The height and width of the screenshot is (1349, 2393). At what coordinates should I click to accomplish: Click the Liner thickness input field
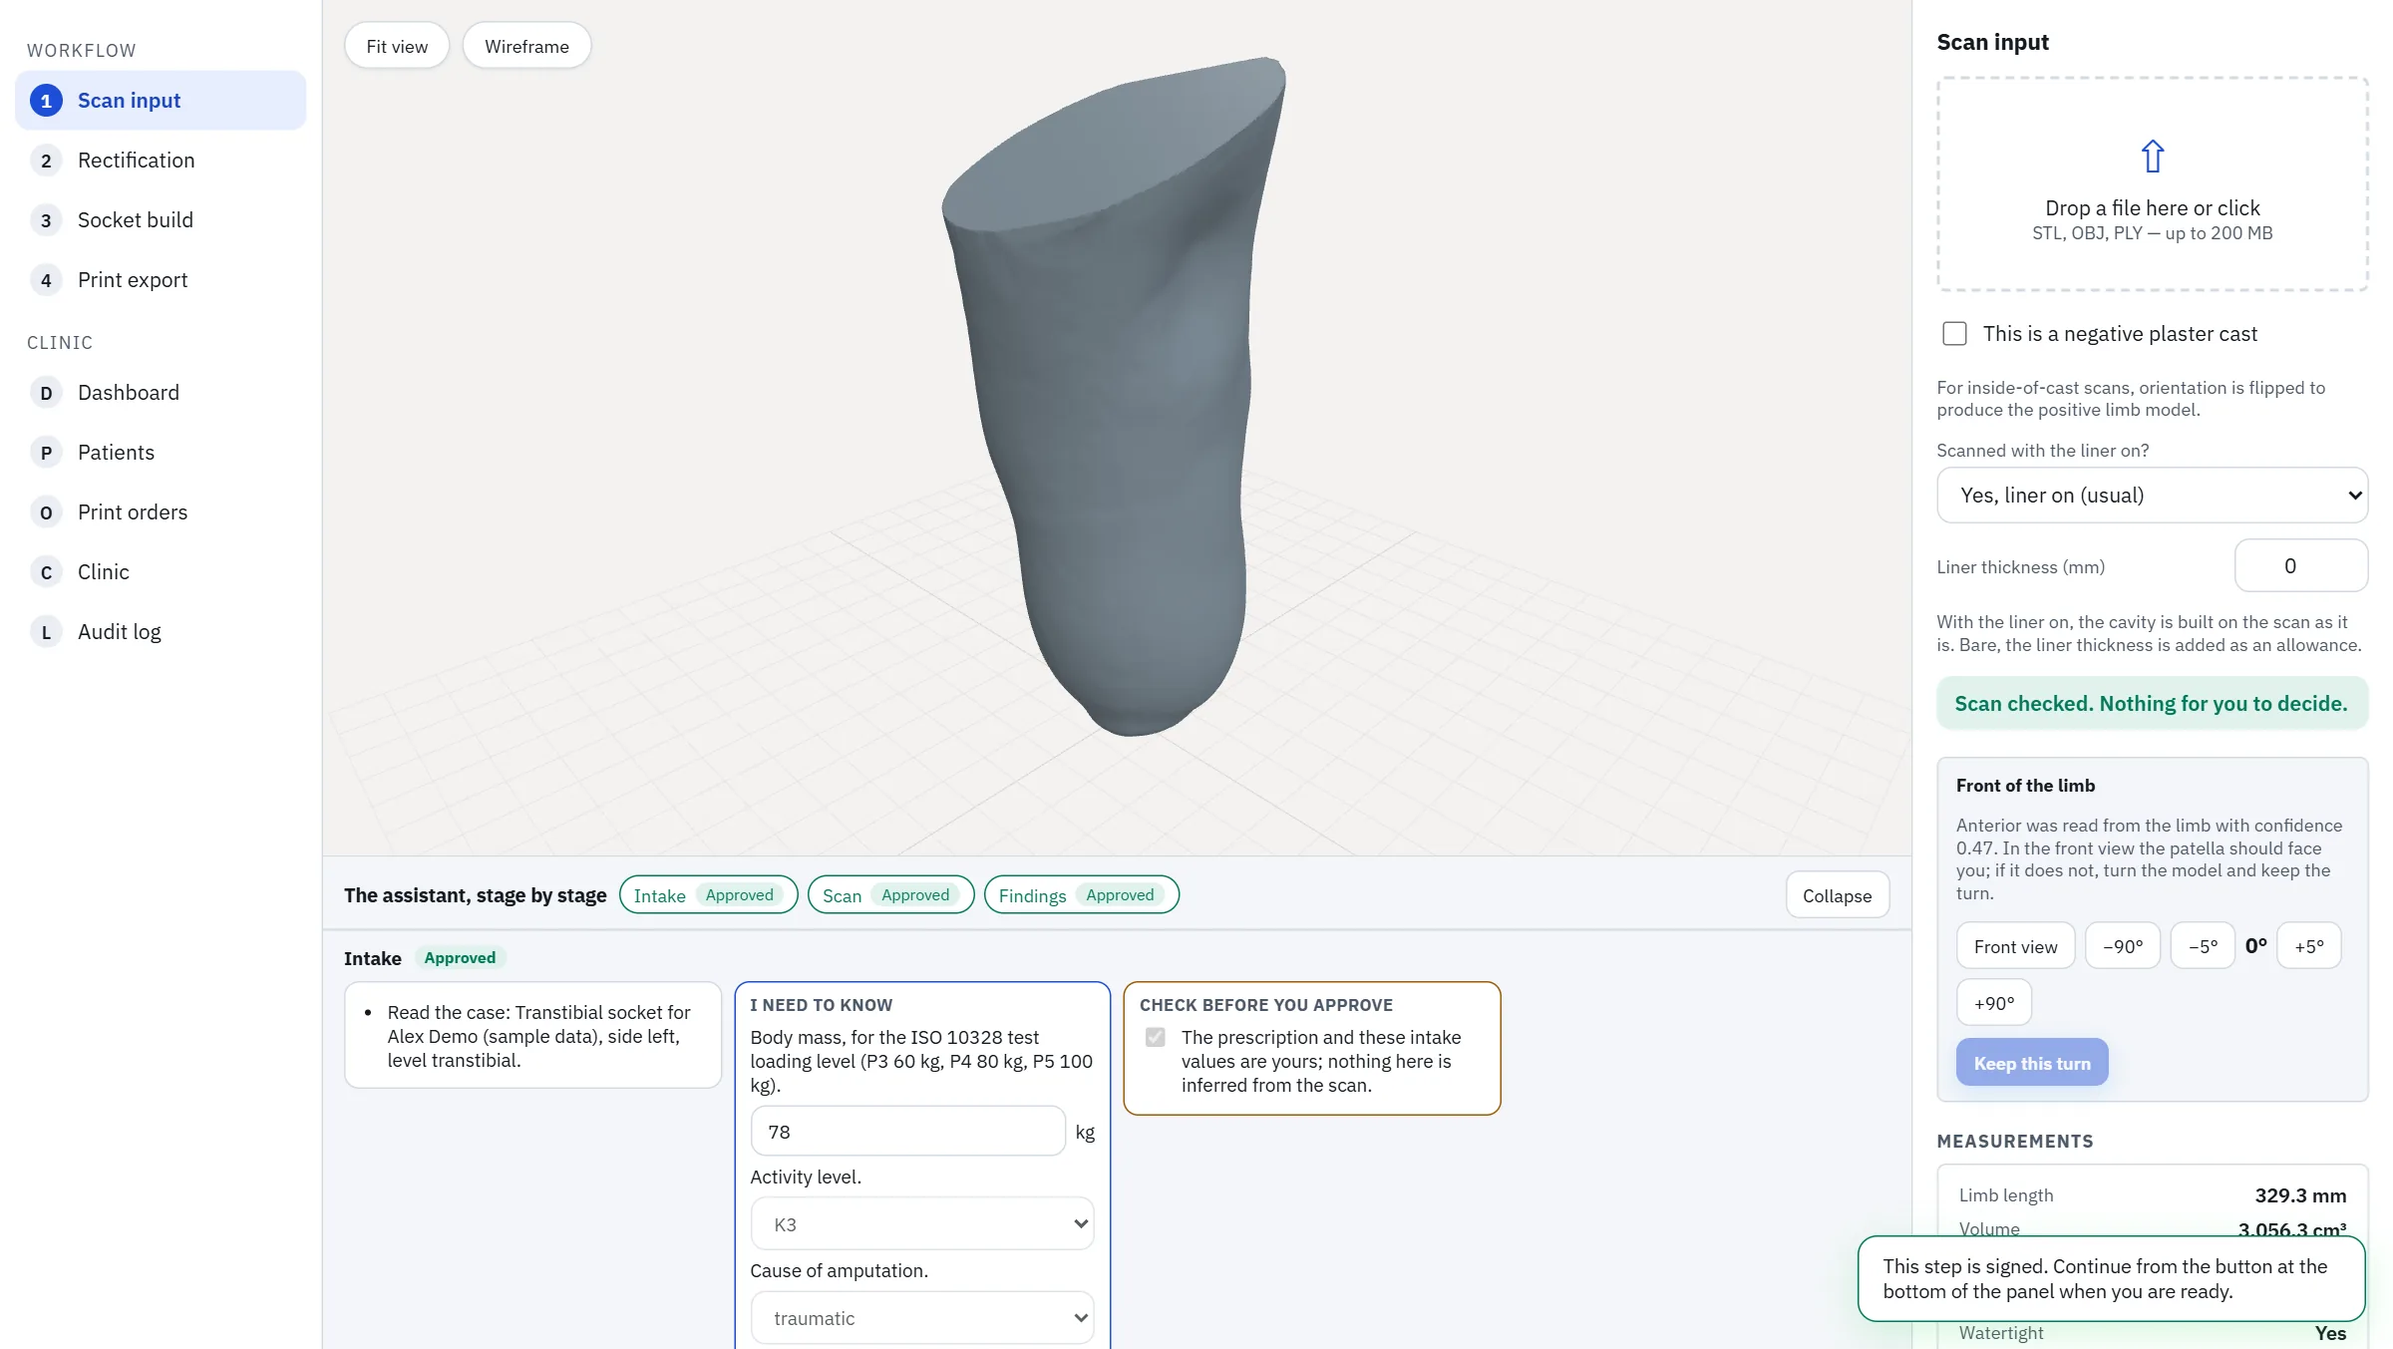coord(2301,566)
